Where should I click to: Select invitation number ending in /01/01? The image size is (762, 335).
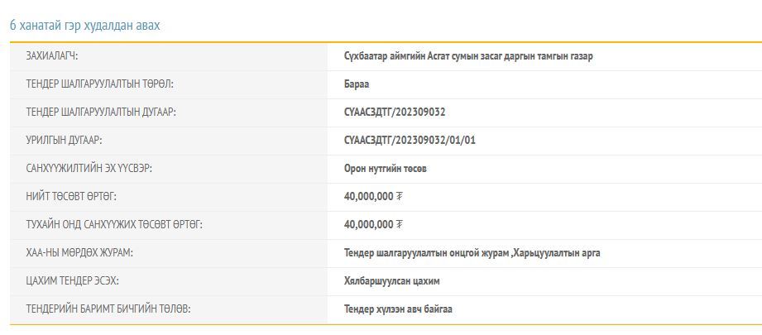410,141
